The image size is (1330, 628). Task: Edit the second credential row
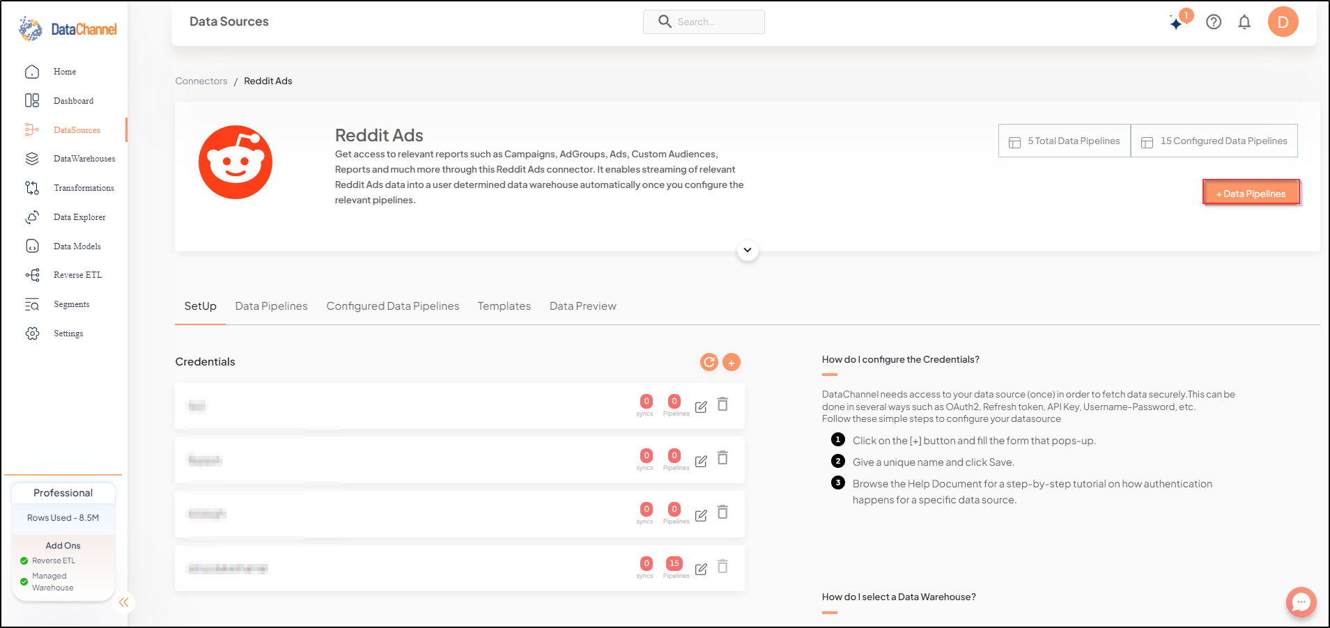click(701, 461)
